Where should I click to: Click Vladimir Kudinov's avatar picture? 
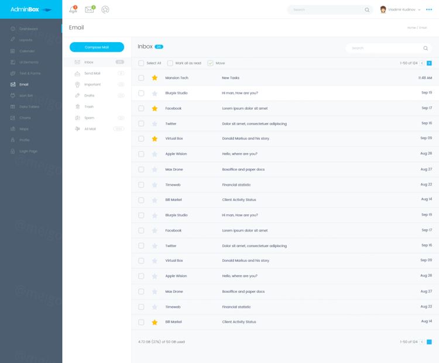click(383, 9)
